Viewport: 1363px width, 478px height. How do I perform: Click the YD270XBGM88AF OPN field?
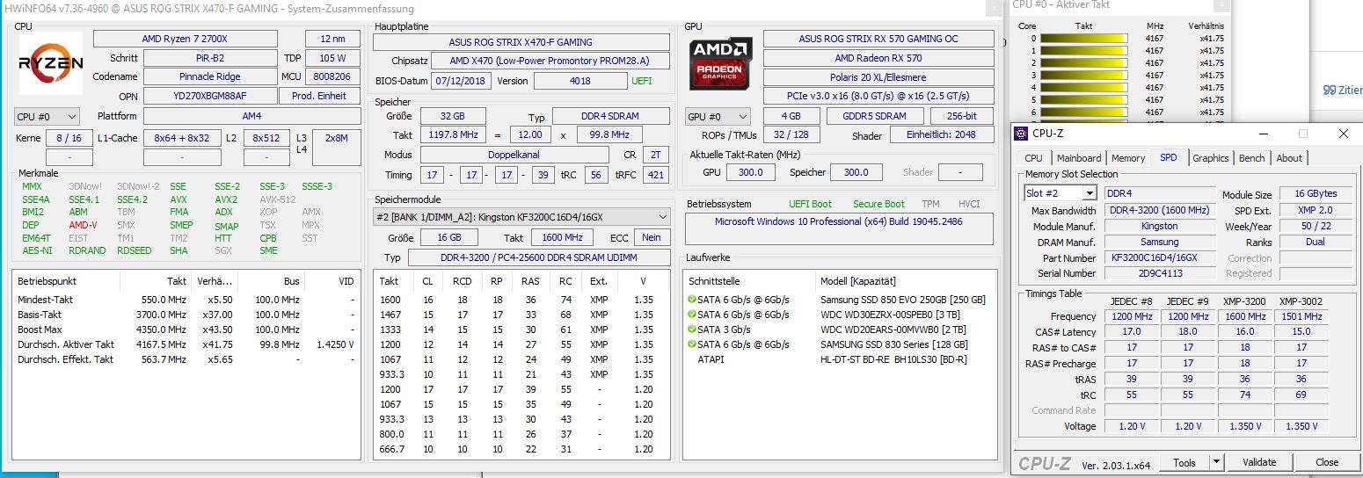209,96
